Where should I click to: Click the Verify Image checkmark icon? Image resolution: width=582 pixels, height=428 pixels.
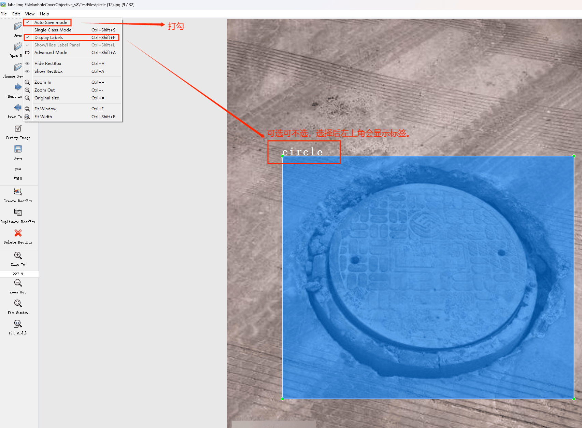coord(18,128)
